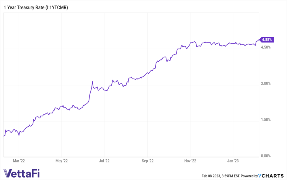287x180 pixels.
Task: Click the Sep '22 x-axis label
Action: tap(147, 161)
